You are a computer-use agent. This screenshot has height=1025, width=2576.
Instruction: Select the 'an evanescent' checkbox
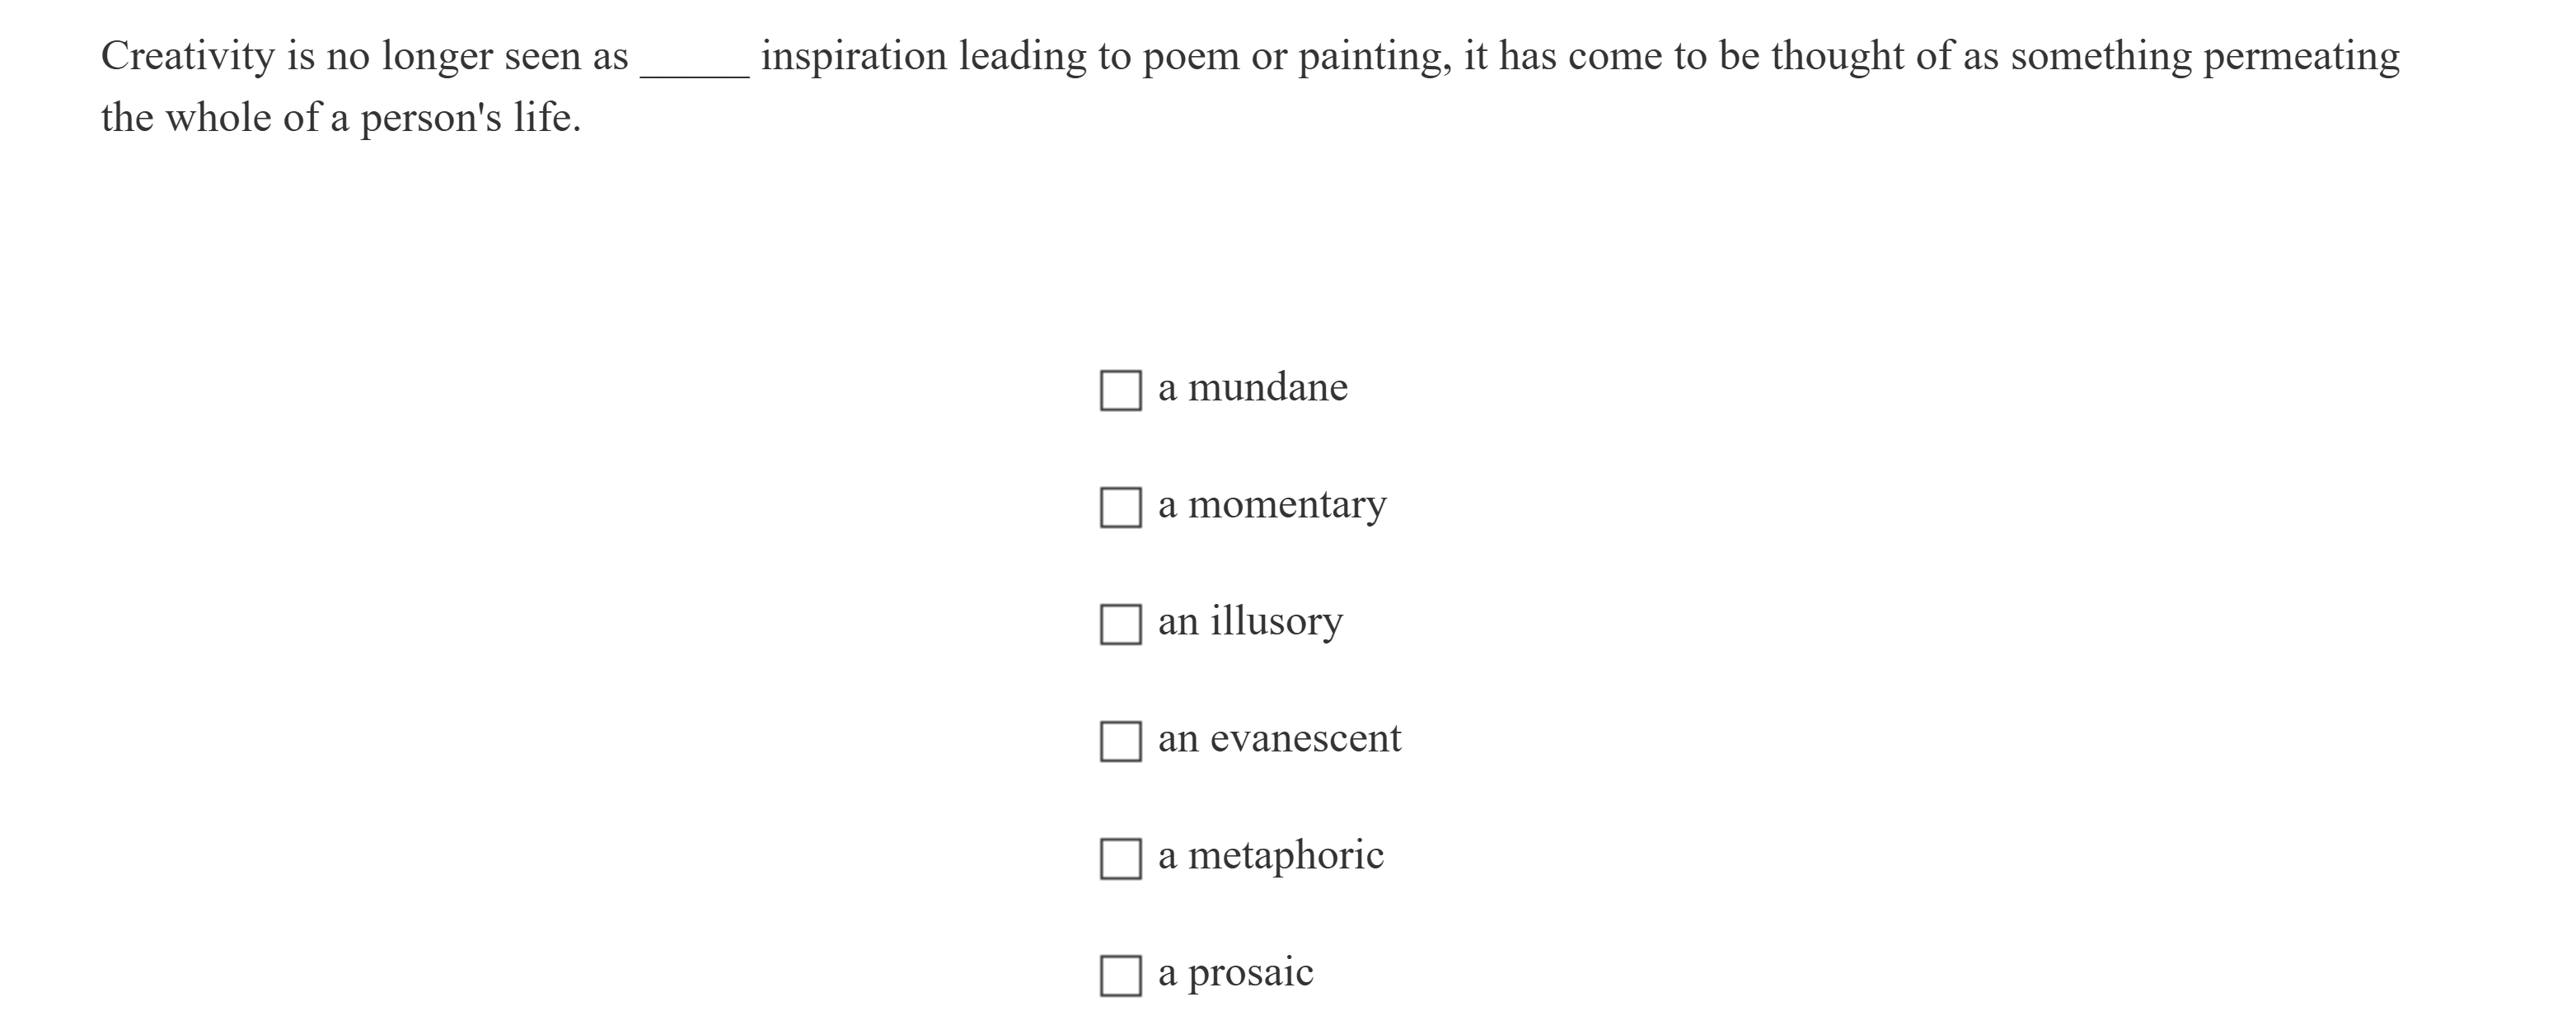[1120, 741]
